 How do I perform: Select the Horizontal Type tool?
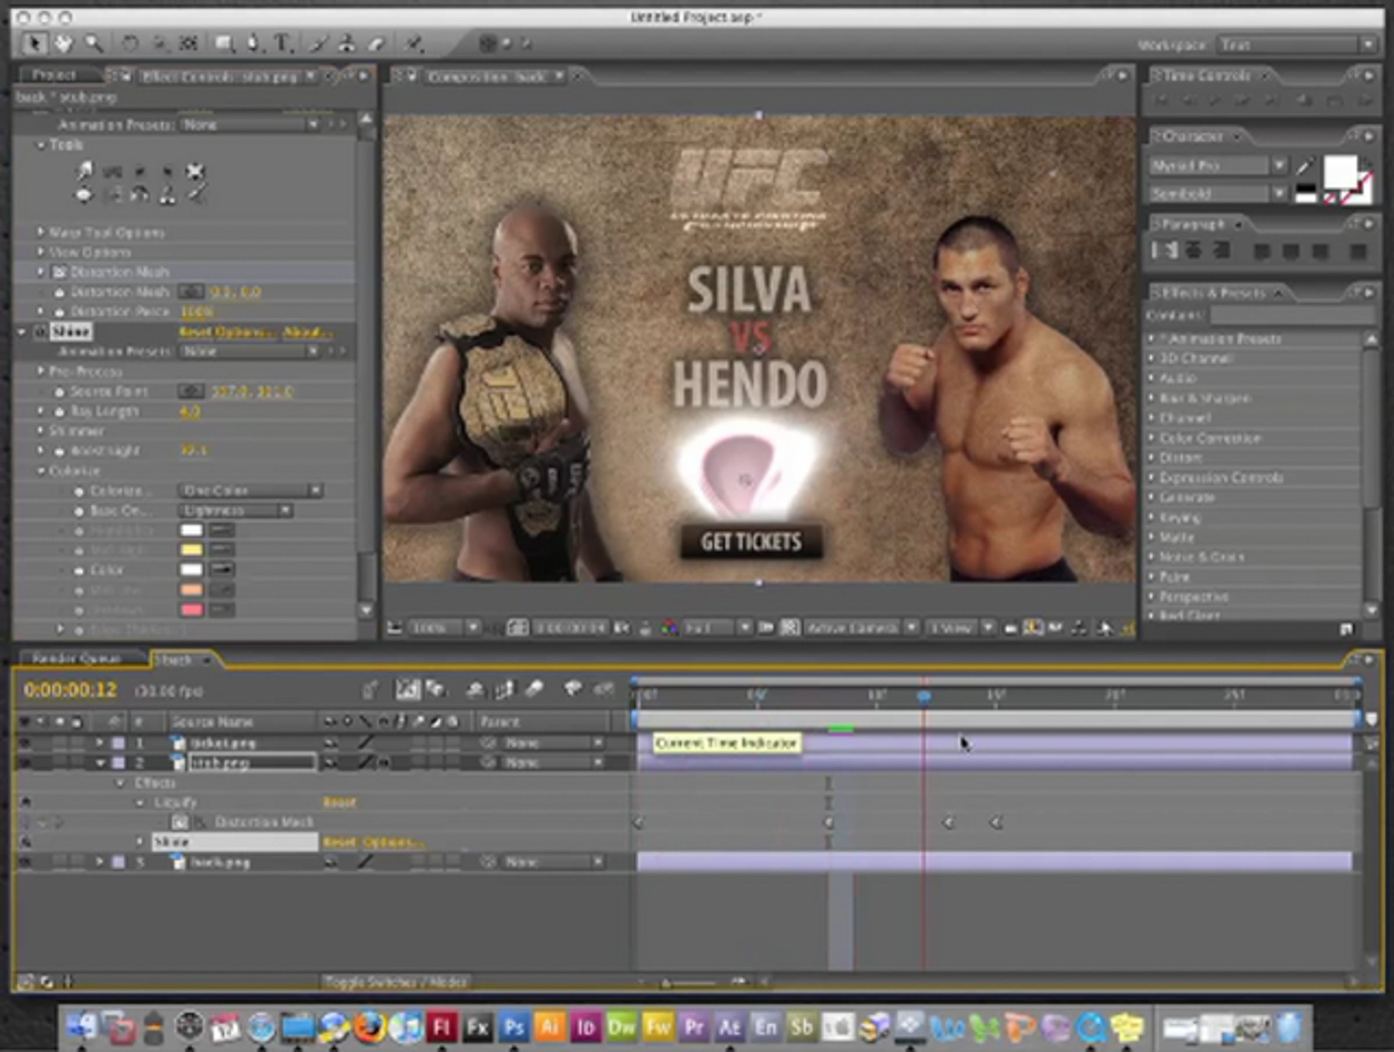tap(282, 44)
